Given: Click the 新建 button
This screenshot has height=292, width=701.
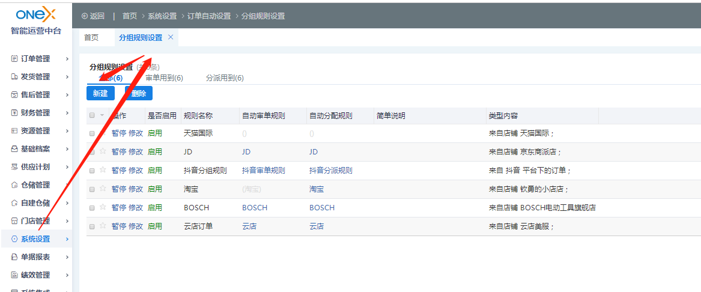Looking at the screenshot, I should pyautogui.click(x=100, y=93).
